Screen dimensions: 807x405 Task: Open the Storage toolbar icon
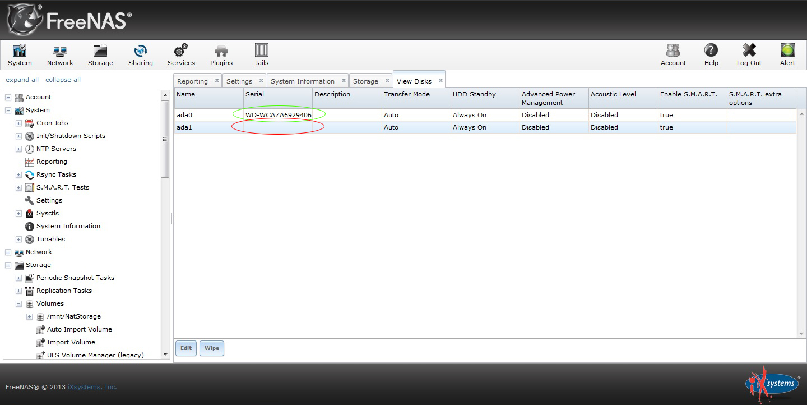[x=100, y=55]
